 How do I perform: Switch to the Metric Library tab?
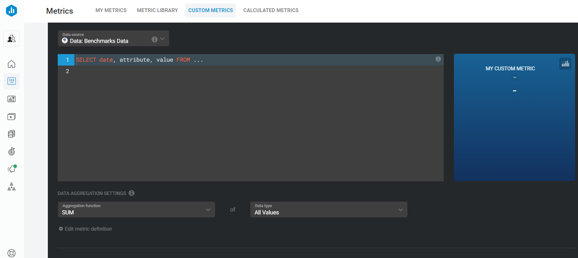157,10
